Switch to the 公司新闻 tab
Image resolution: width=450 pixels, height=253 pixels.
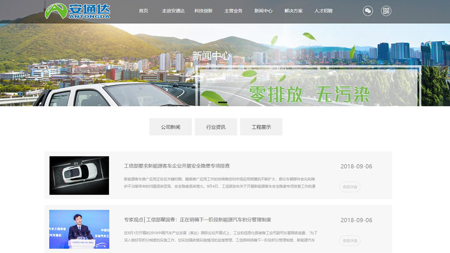tap(170, 126)
